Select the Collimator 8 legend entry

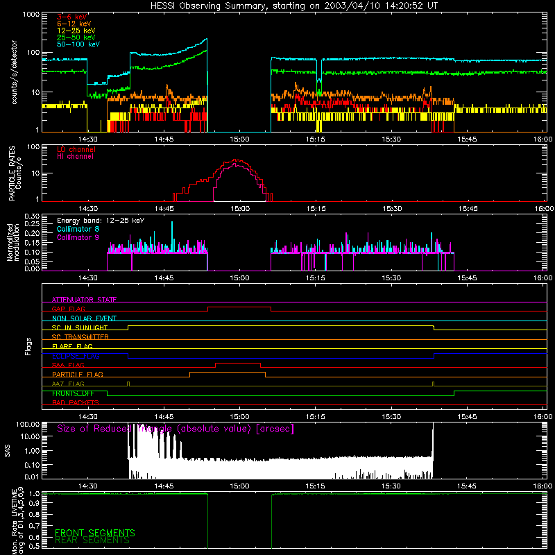pos(78,229)
